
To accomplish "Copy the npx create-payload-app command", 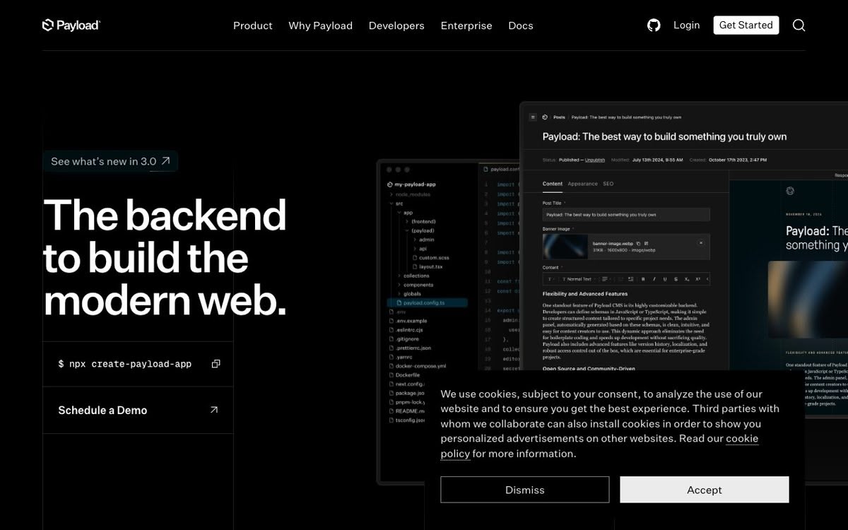I will pos(216,364).
